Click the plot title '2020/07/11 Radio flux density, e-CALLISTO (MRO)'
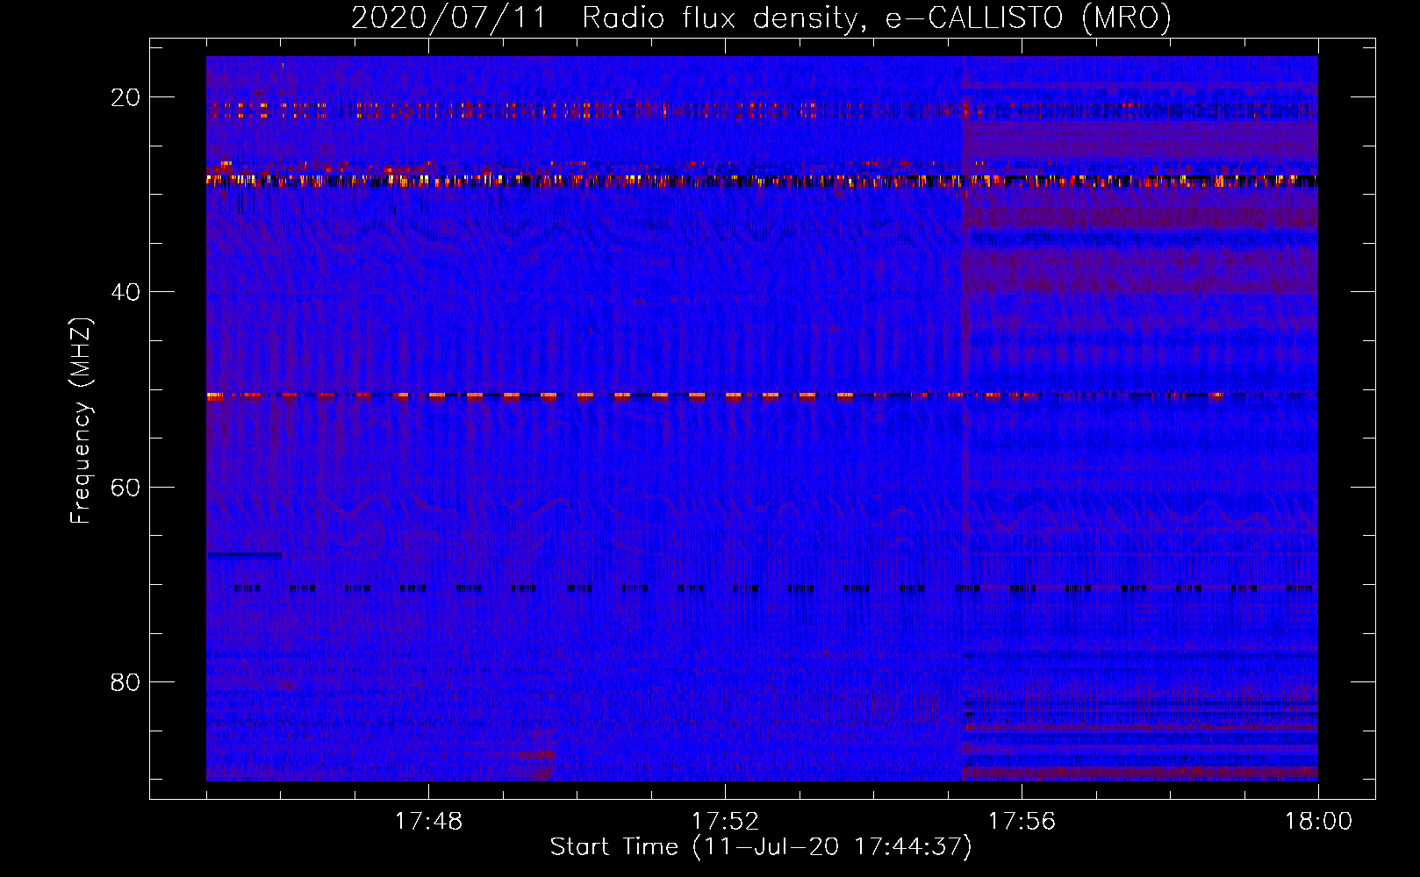This screenshot has height=877, width=1420. pyautogui.click(x=761, y=18)
